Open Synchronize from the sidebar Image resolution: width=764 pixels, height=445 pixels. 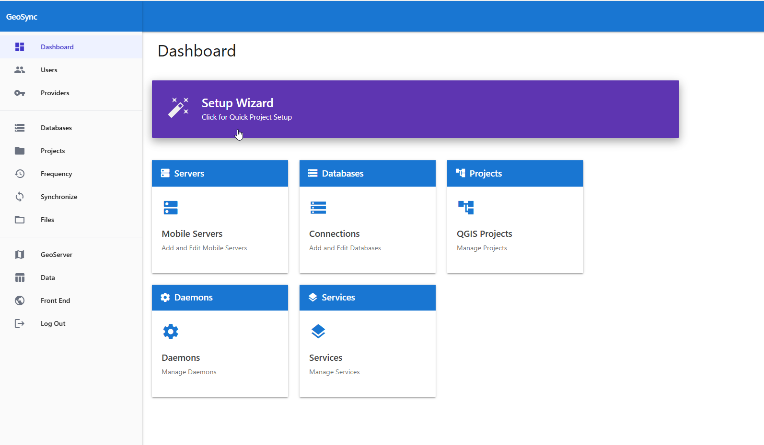click(71, 197)
